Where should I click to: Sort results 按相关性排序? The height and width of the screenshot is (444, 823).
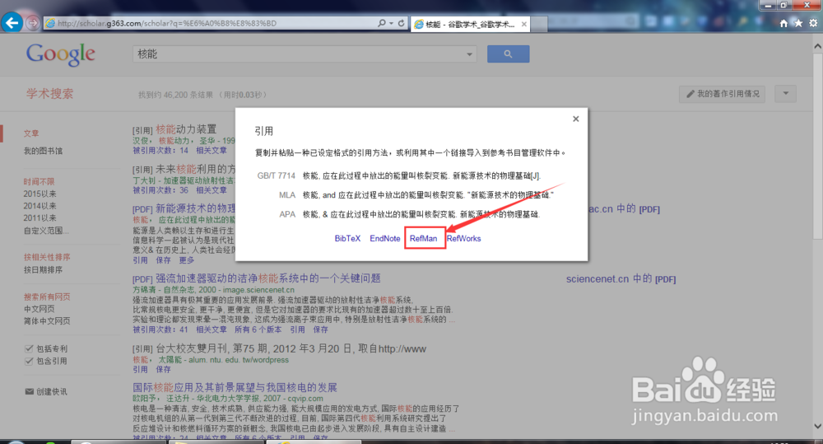tap(47, 258)
